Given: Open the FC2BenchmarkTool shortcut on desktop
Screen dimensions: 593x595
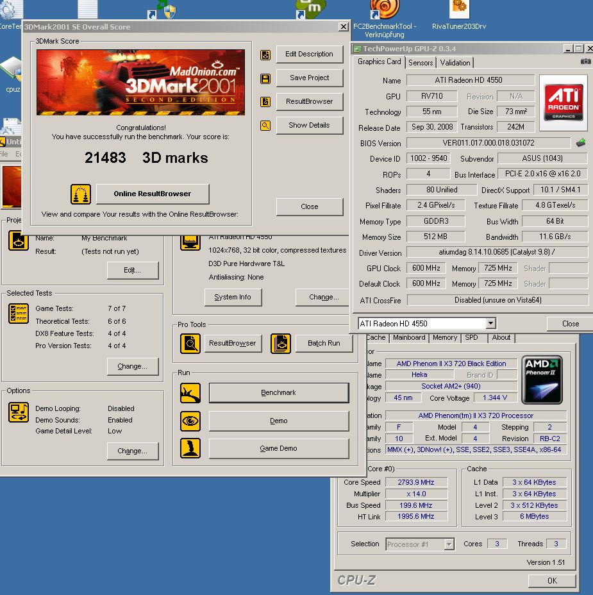Looking at the screenshot, I should click(x=385, y=19).
